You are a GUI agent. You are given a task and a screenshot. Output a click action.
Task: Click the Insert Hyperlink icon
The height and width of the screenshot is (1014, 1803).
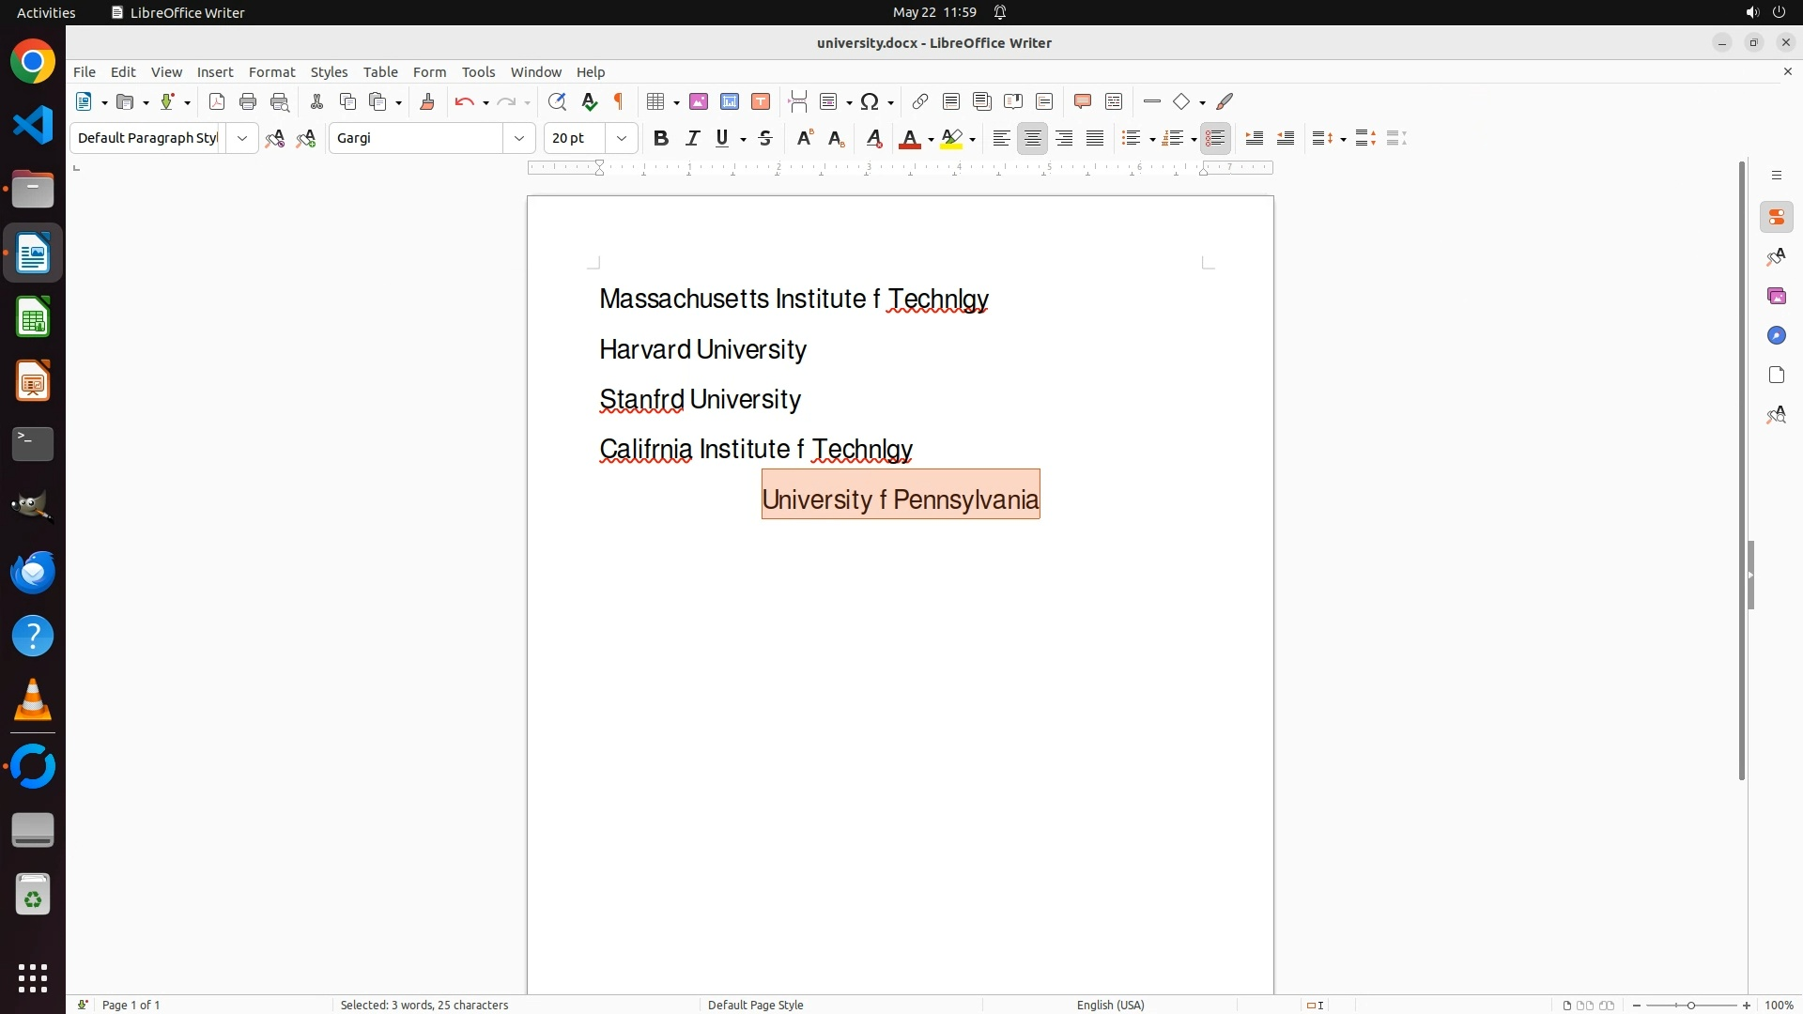(920, 101)
